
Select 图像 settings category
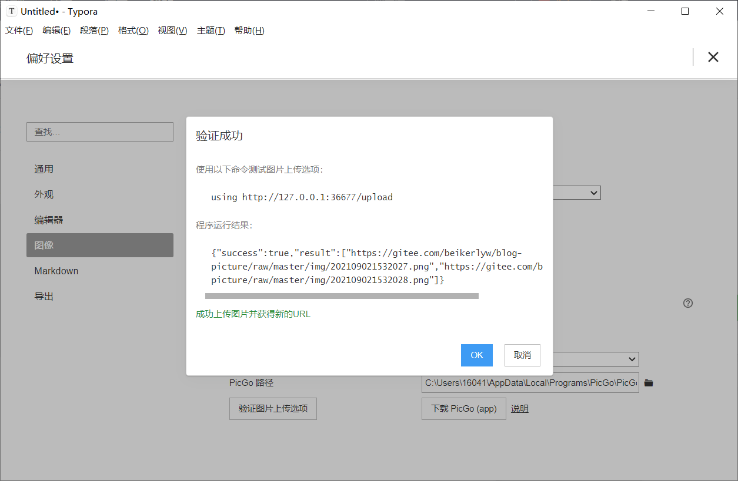(100, 245)
